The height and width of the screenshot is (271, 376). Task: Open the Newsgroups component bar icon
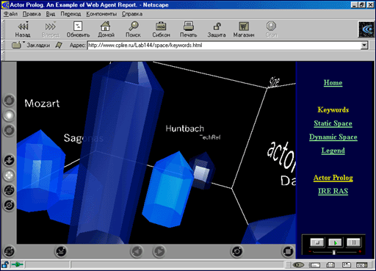click(330, 265)
